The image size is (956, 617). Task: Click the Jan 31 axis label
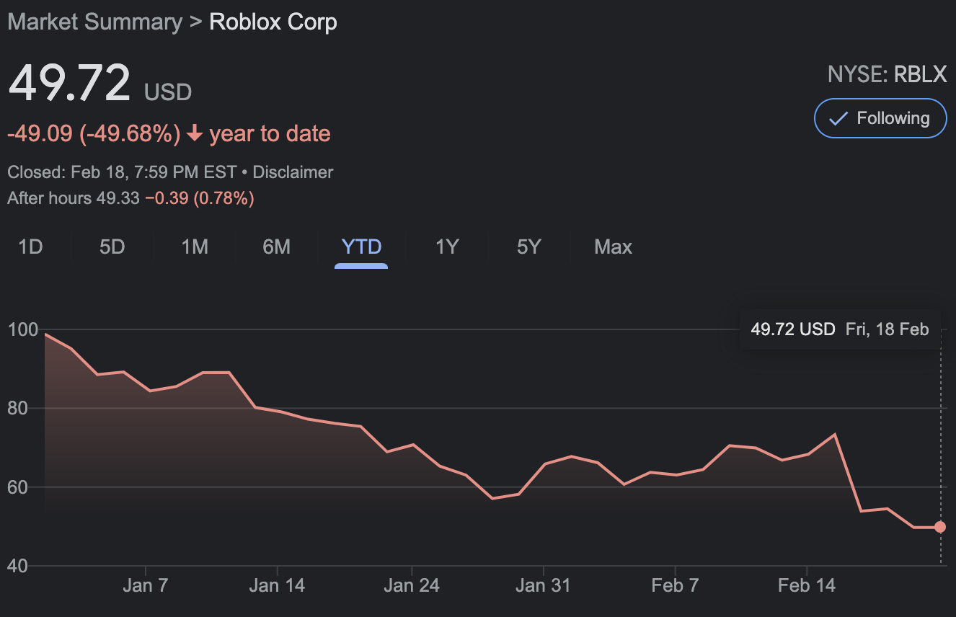(x=543, y=585)
